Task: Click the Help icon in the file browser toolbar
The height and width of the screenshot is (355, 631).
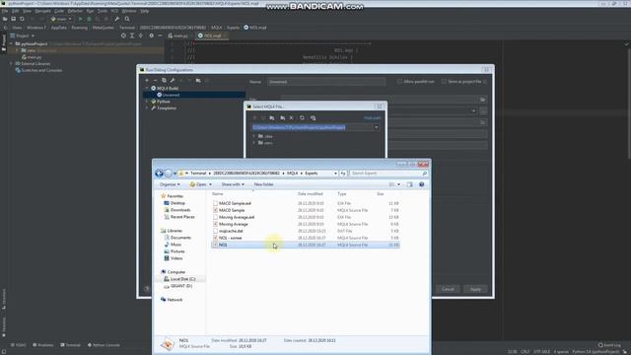Action: coord(421,184)
